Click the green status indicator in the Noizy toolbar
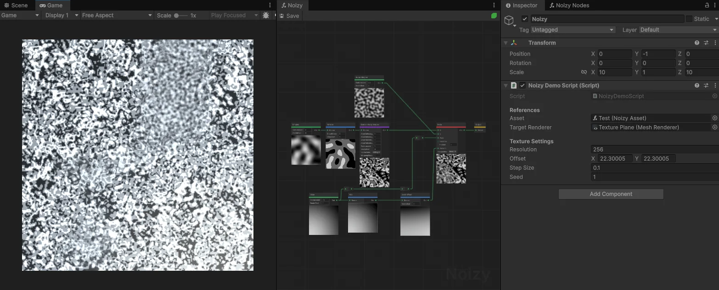 tap(494, 16)
